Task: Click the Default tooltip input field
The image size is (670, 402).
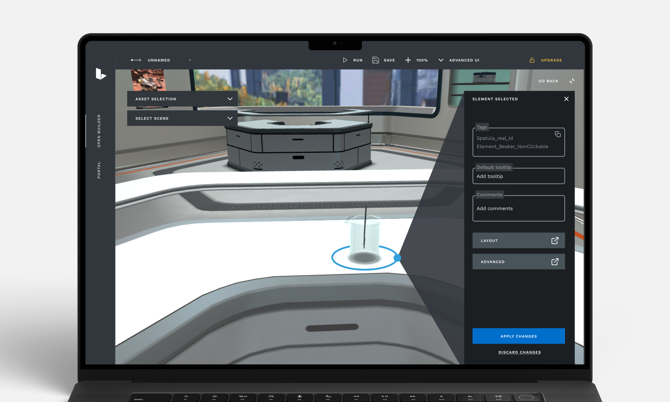Action: (519, 176)
